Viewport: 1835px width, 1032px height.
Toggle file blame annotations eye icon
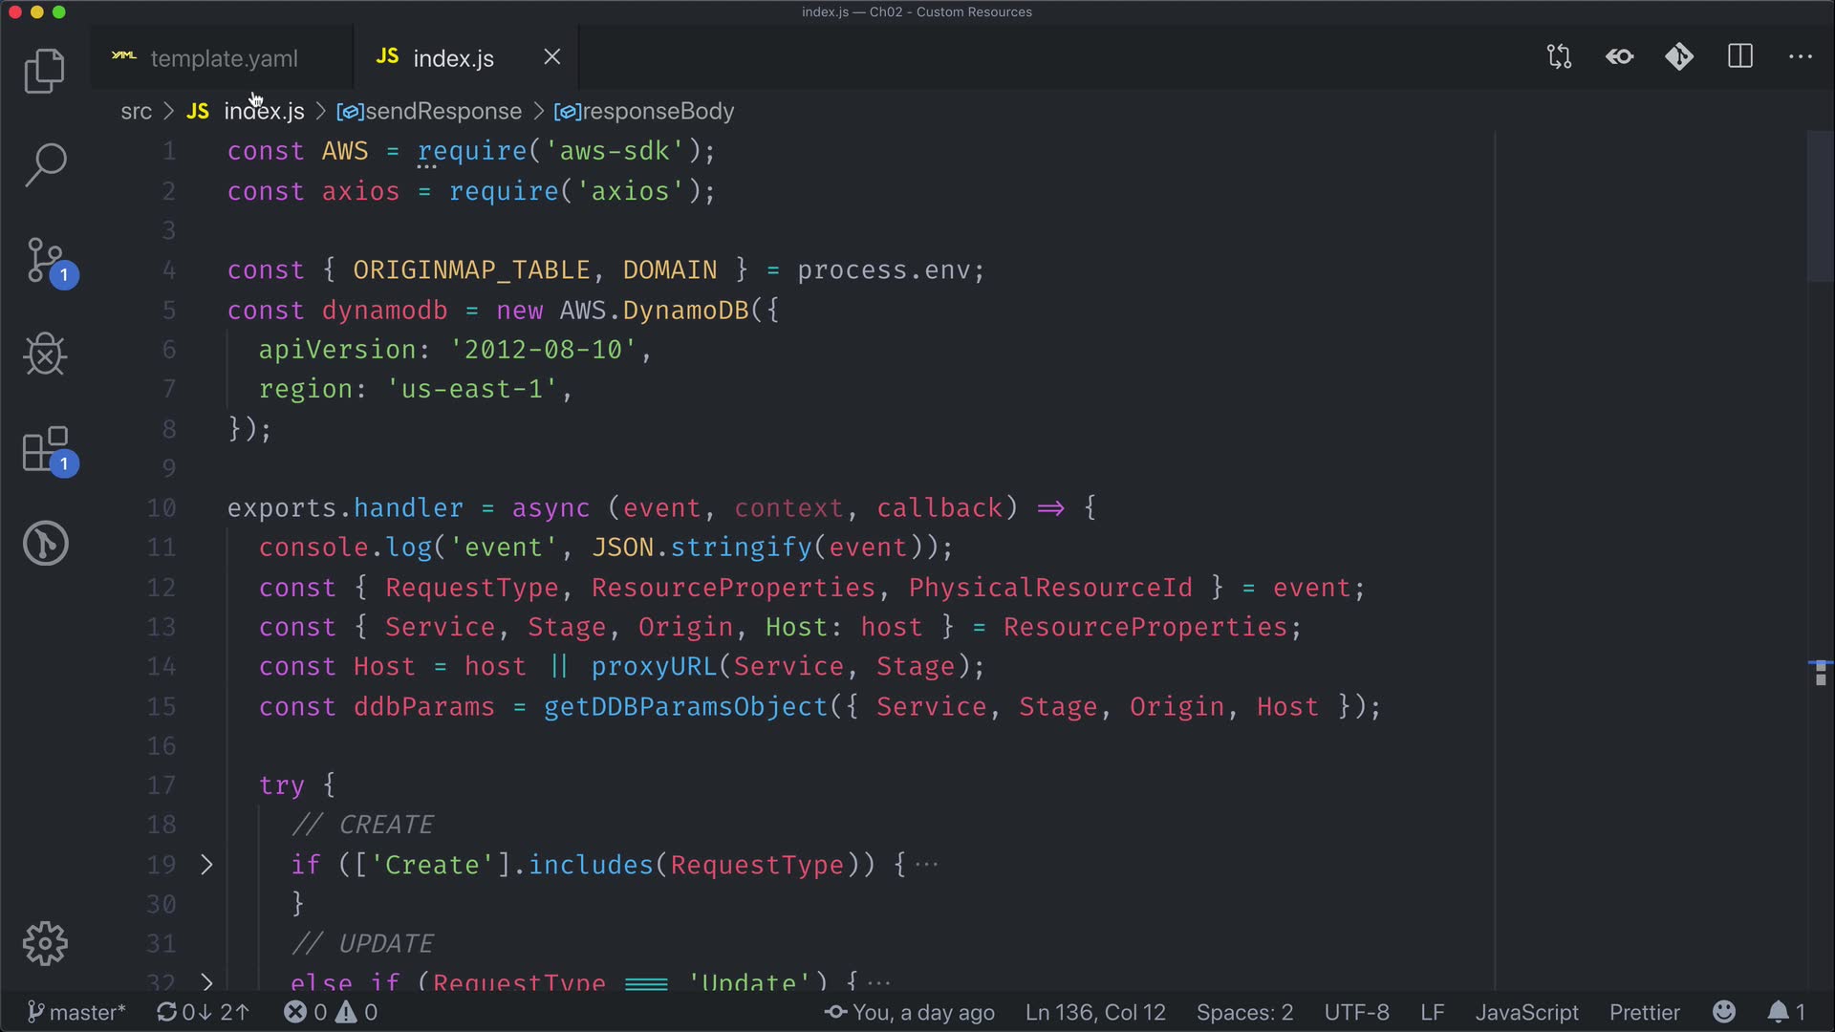coord(1619,57)
